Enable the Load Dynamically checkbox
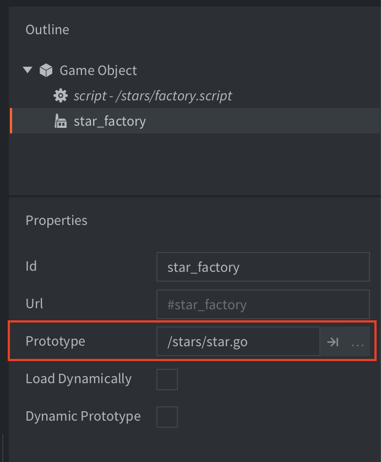This screenshot has height=462, width=381. pos(167,379)
